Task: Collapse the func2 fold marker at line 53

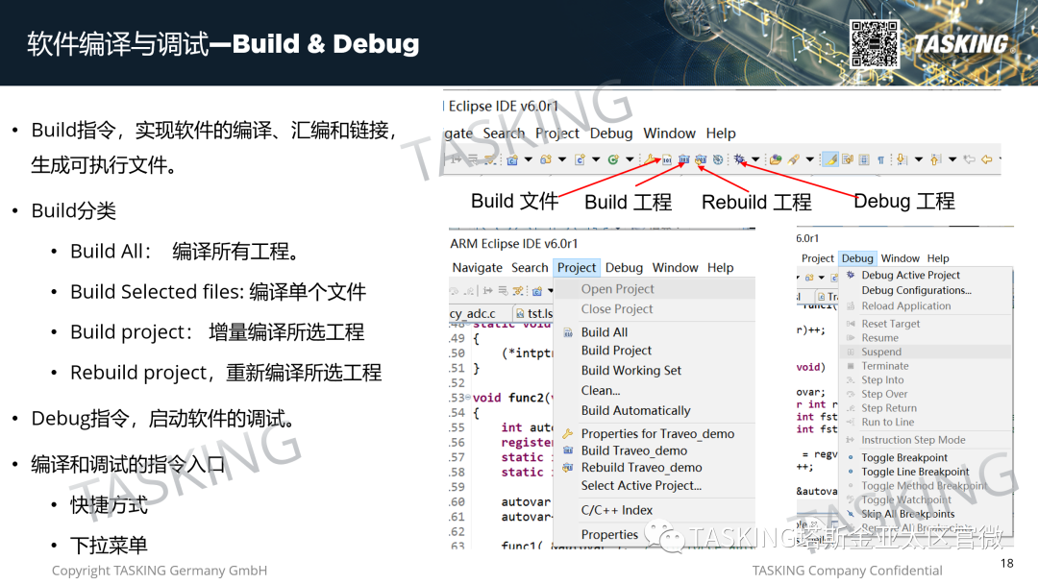Action: 468,398
